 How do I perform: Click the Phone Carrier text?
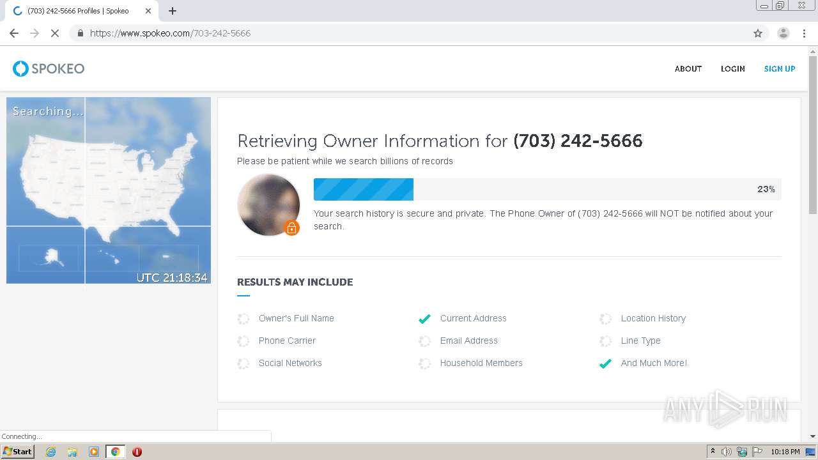tap(287, 341)
